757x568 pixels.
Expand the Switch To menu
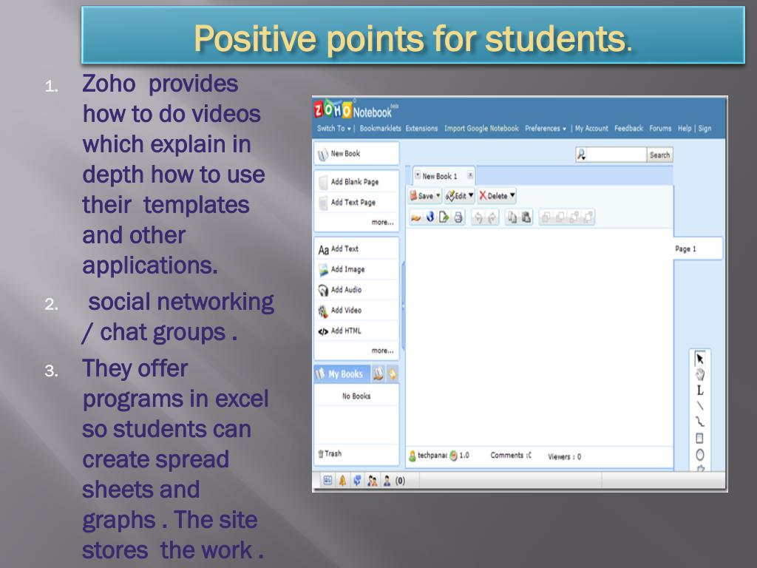coord(334,129)
